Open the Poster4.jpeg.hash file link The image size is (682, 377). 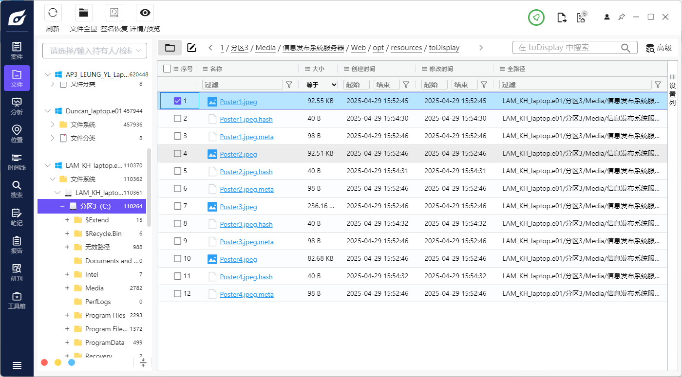pos(246,277)
